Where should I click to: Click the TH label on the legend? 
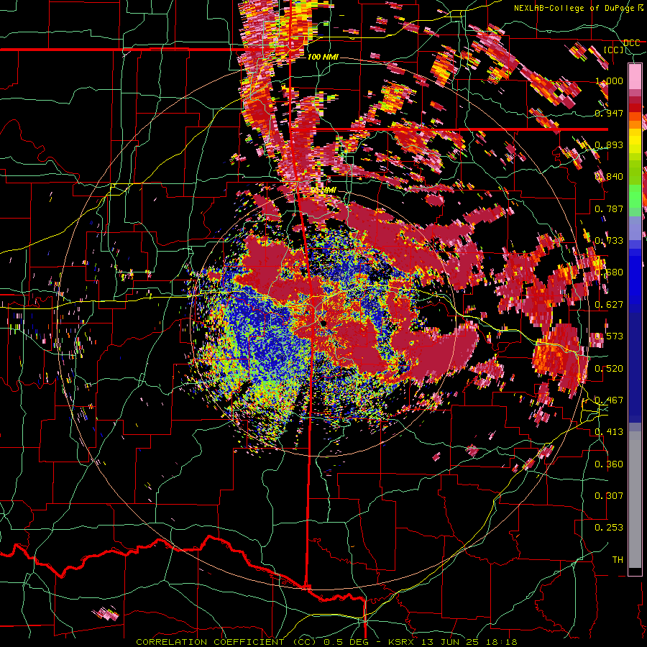618,560
